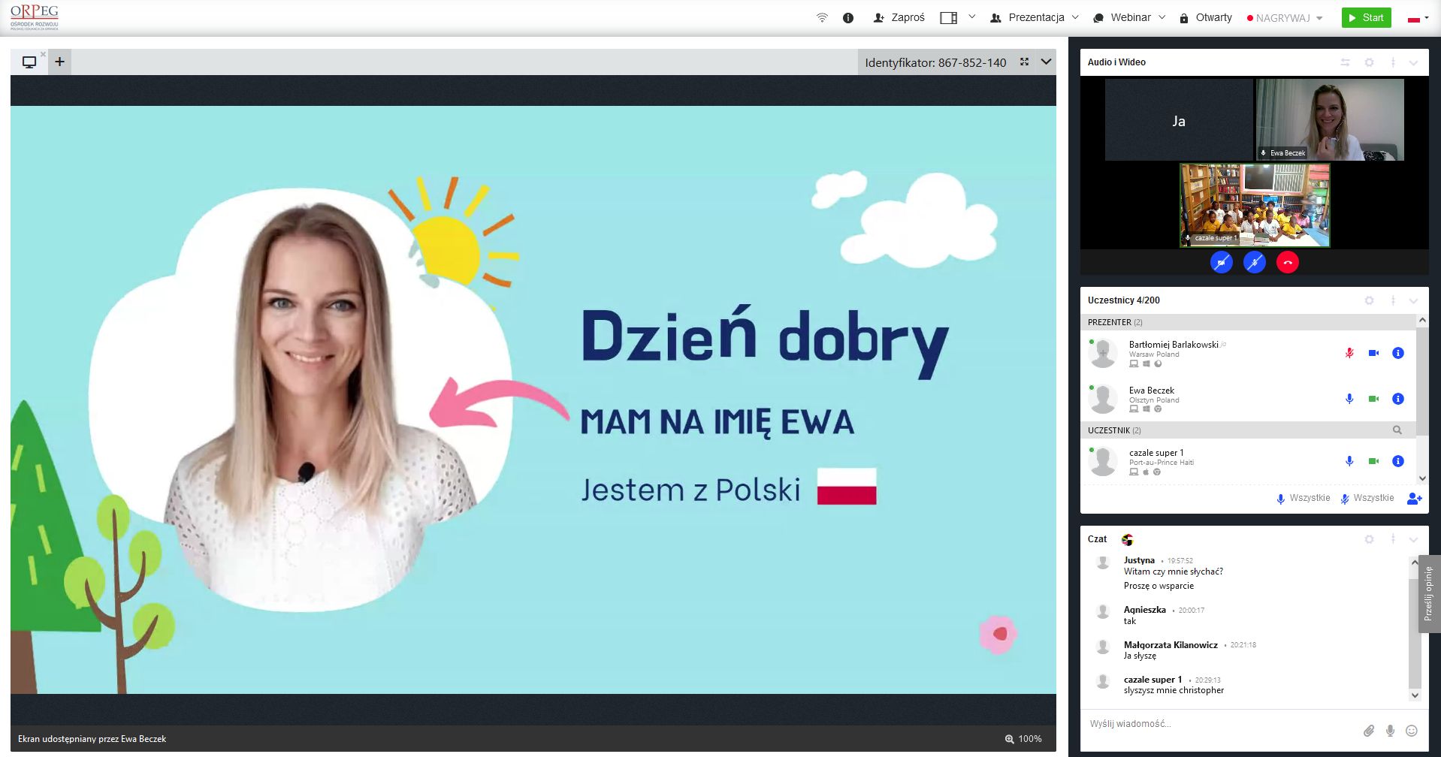Click the connection status Wi-Fi icon
Screen dimensions: 1441x757
coord(822,18)
